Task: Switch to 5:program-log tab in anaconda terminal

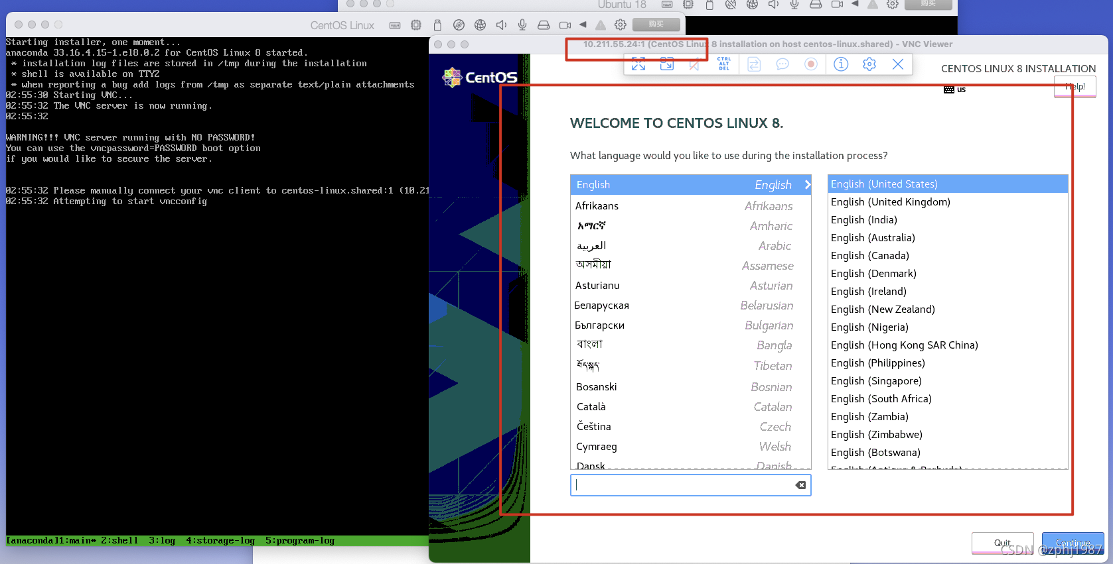Action: (x=300, y=541)
